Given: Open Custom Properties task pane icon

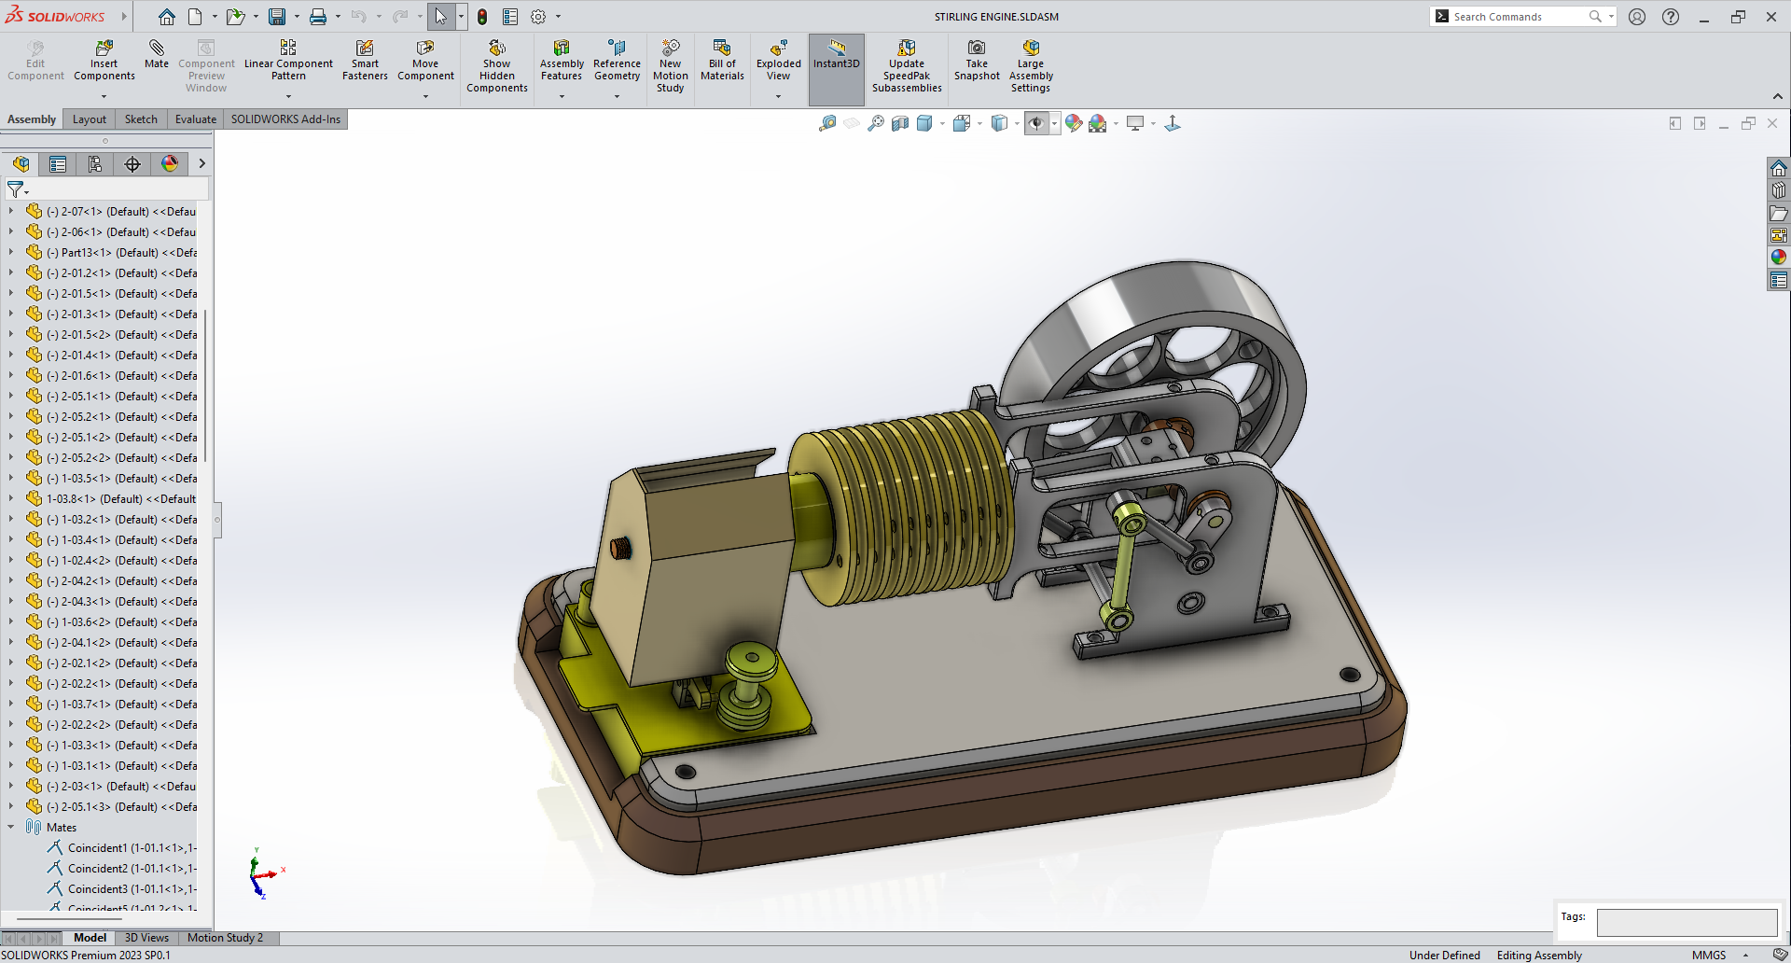Looking at the screenshot, I should (1779, 280).
